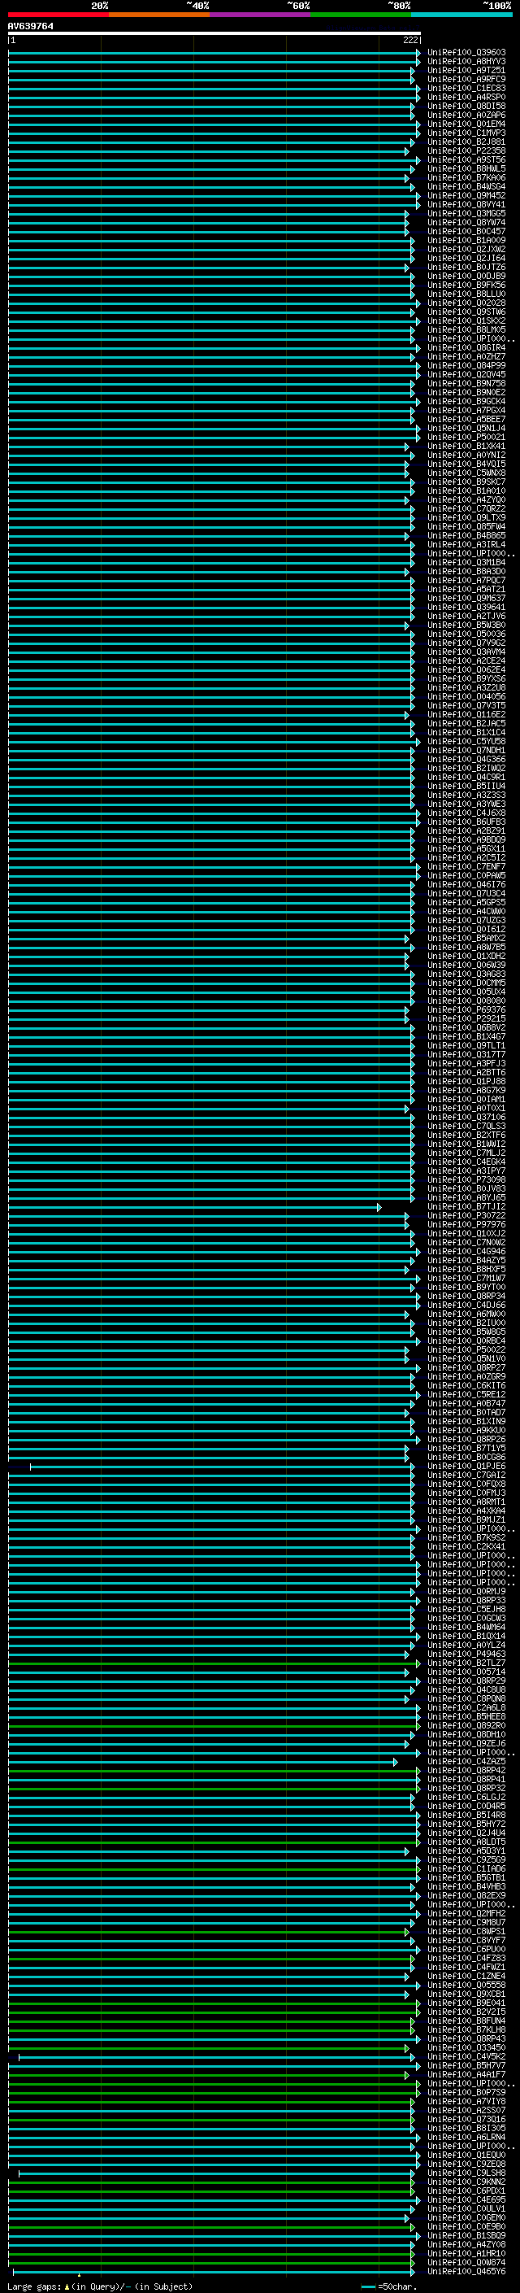Click the green ~80% identity legend bar
Screen dimensions: 520x2293
pyautogui.click(x=361, y=15)
